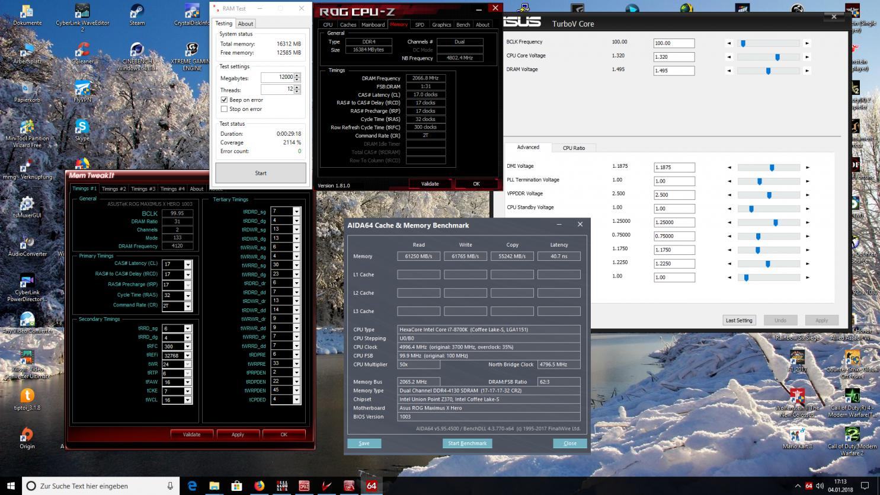Toggle Beep on error checkbox
880x495 pixels.
click(x=224, y=100)
